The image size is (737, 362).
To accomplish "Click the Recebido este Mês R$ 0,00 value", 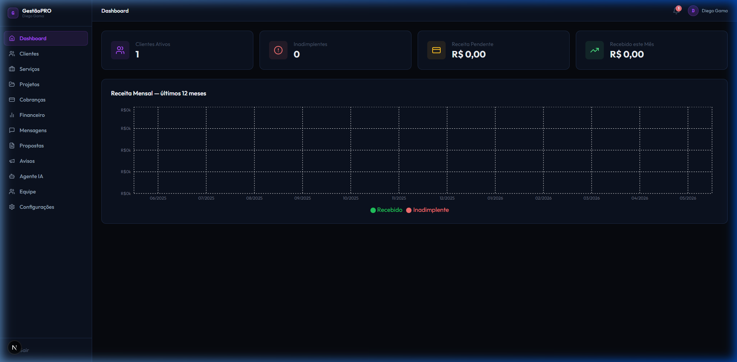I will tap(627, 54).
